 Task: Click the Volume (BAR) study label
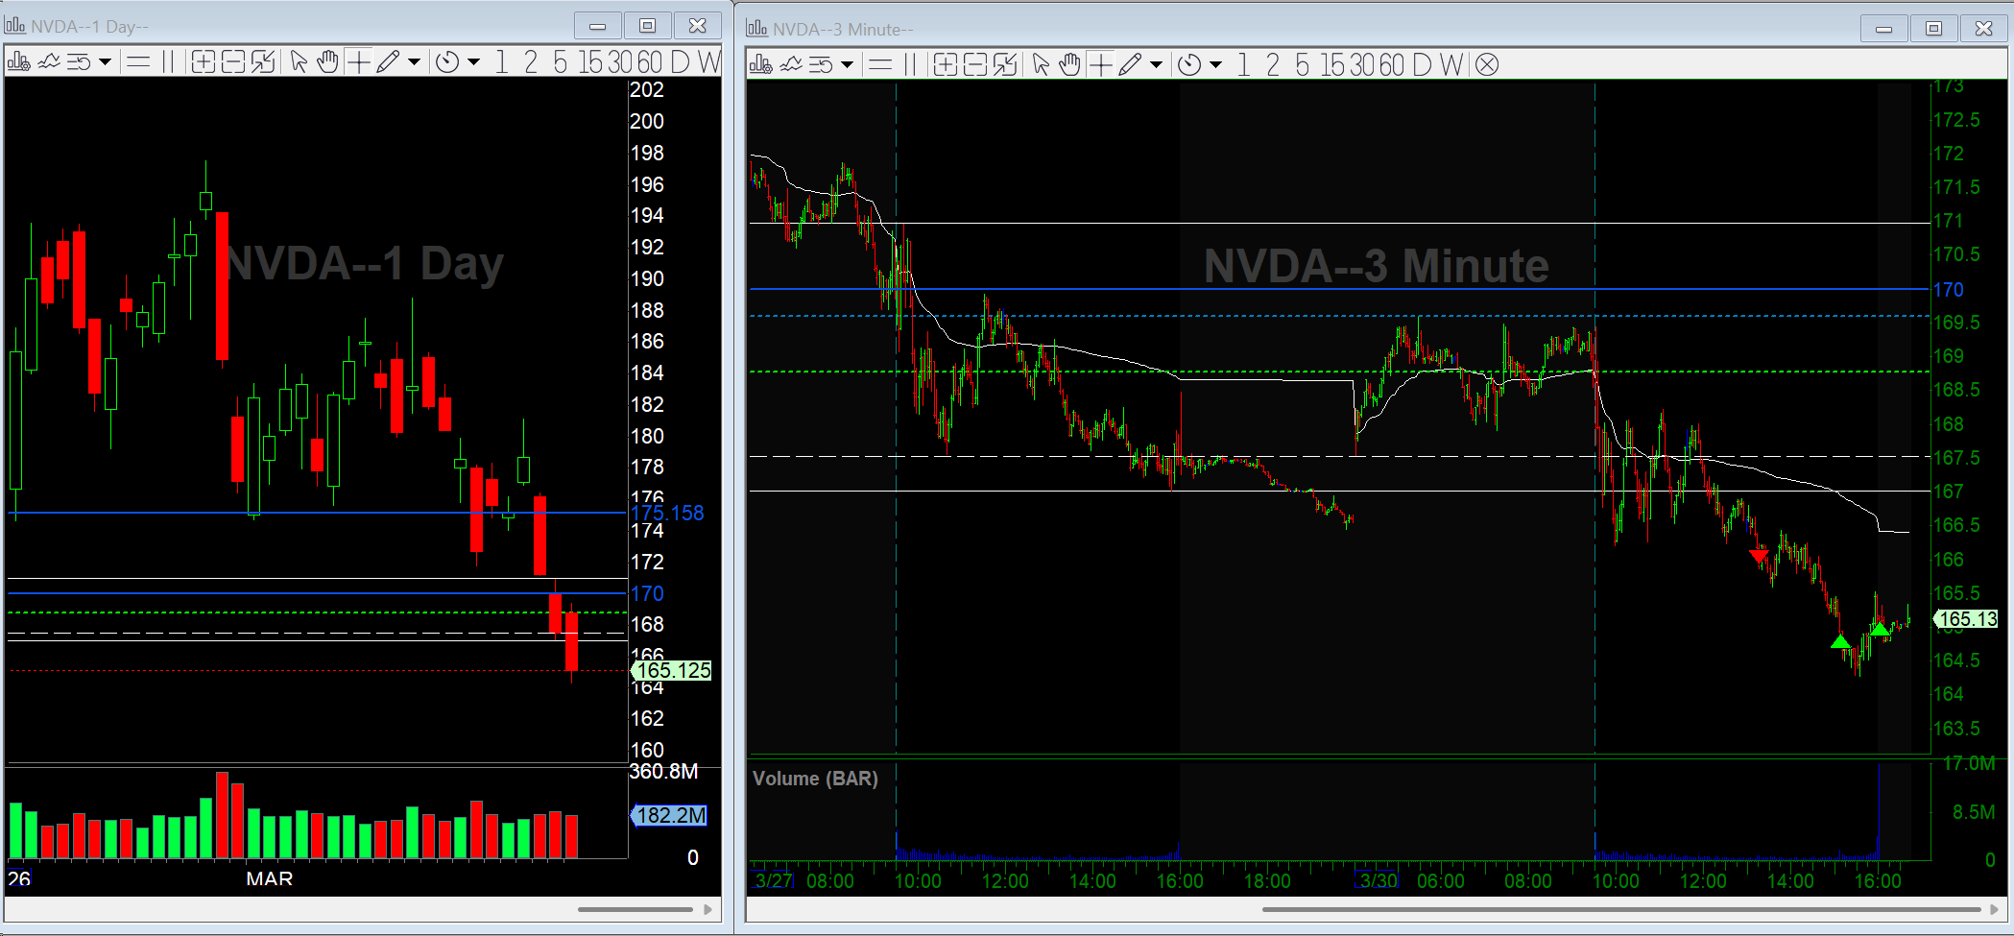click(x=815, y=779)
